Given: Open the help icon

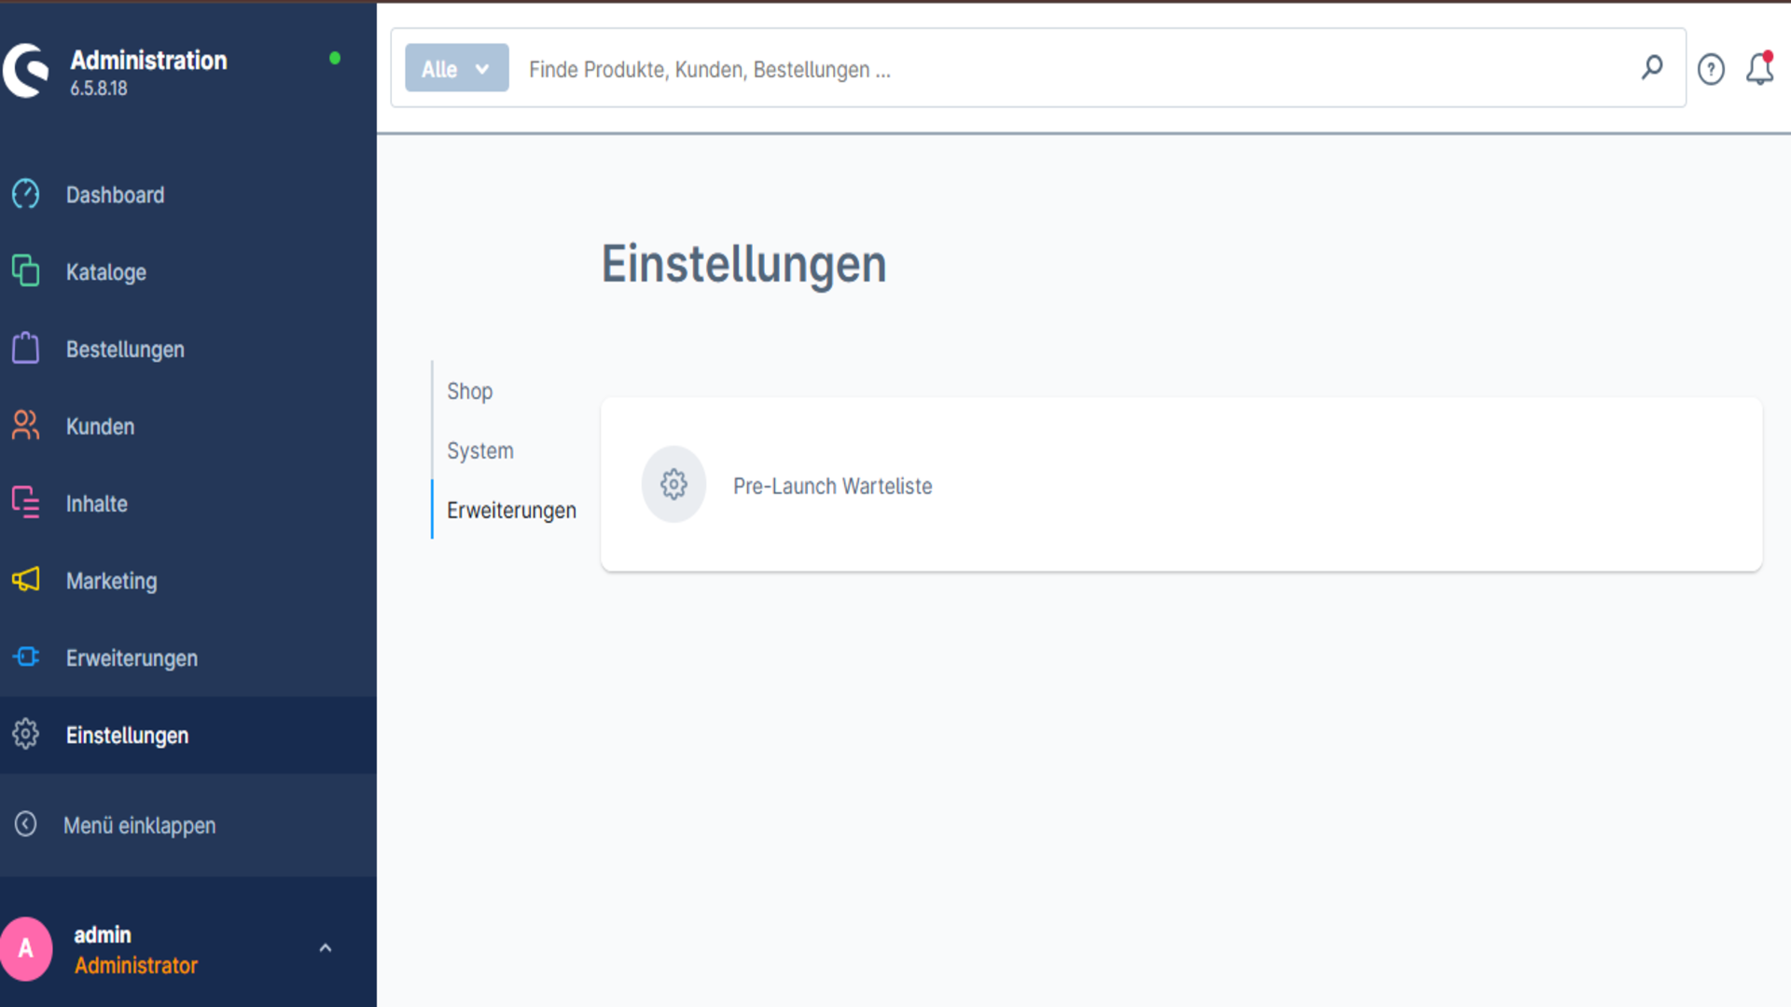Looking at the screenshot, I should (1711, 68).
